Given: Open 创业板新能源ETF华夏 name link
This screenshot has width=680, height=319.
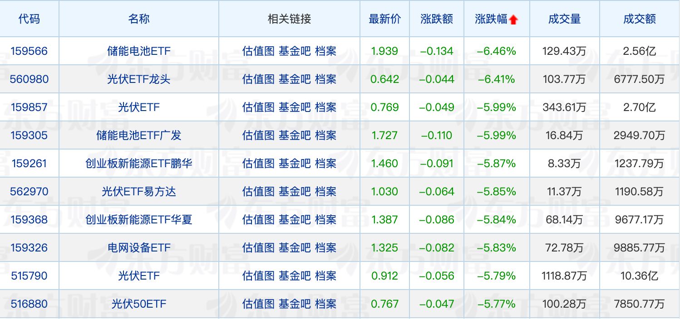Looking at the screenshot, I should coord(139,220).
